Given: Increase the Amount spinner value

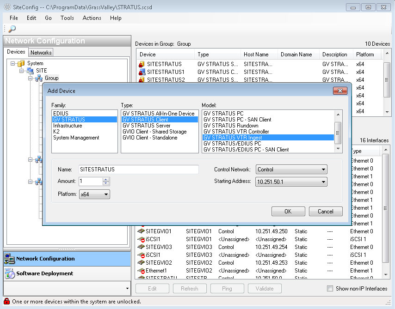Looking at the screenshot, I should [x=106, y=179].
